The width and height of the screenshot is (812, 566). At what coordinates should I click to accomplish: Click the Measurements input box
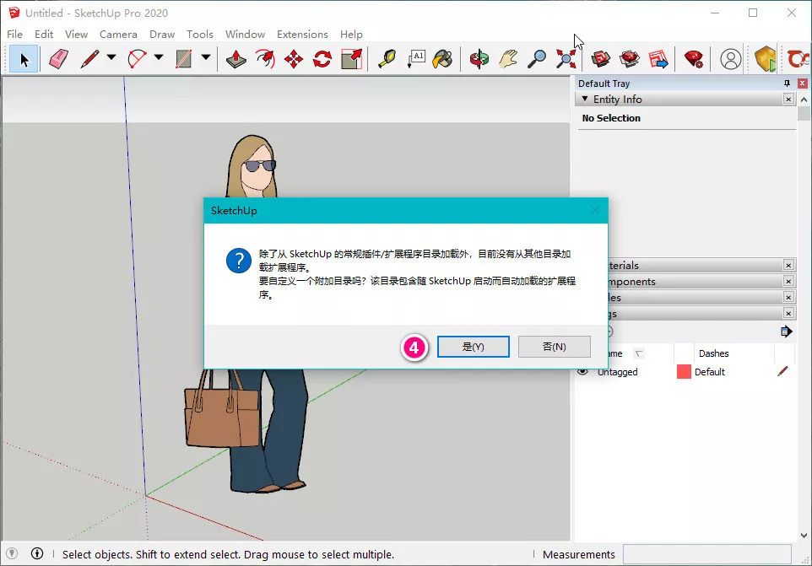706,554
